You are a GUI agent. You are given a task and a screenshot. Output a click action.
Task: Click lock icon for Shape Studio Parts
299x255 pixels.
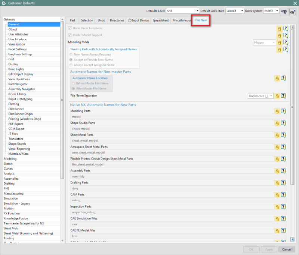(x=277, y=123)
